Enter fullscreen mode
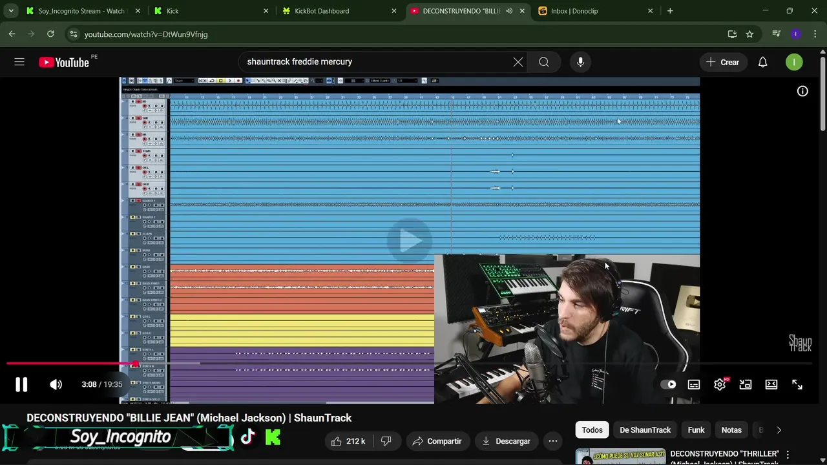Viewport: 827px width, 465px height. point(797,384)
